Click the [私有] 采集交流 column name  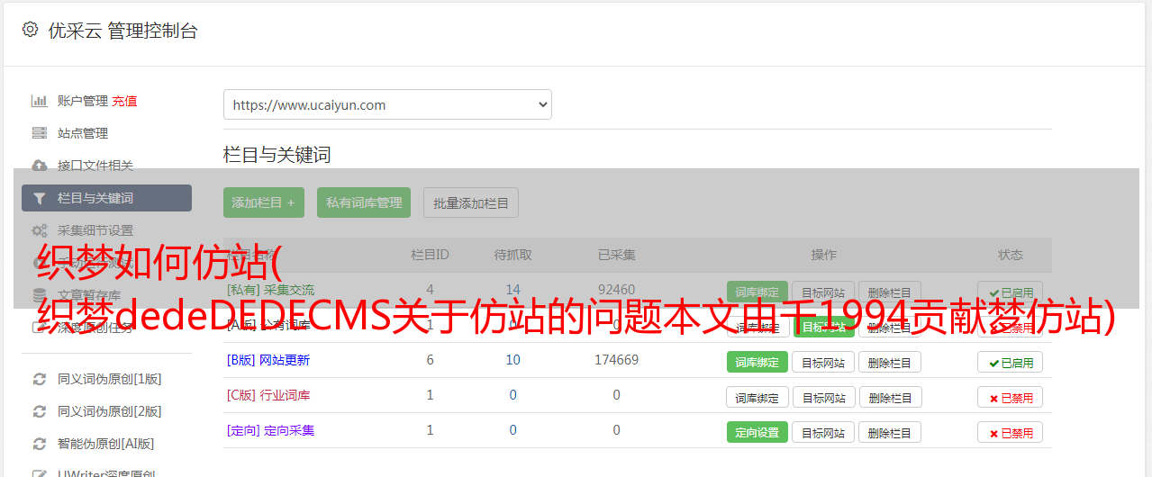point(270,290)
